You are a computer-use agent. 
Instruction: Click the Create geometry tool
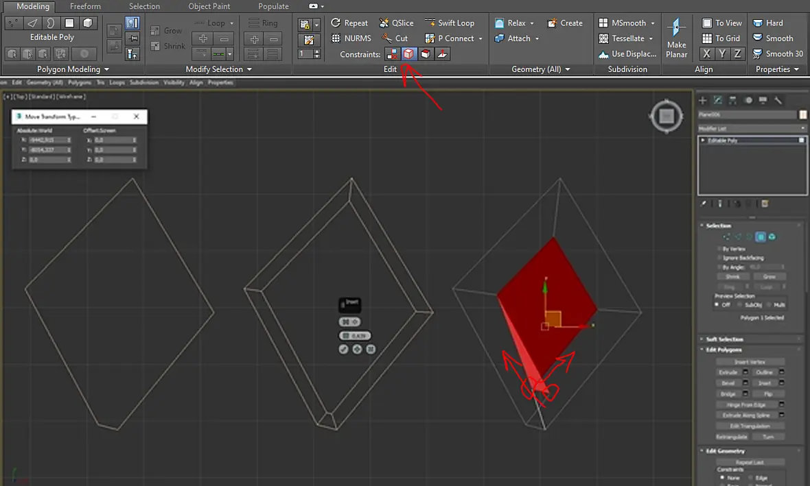[x=565, y=23]
